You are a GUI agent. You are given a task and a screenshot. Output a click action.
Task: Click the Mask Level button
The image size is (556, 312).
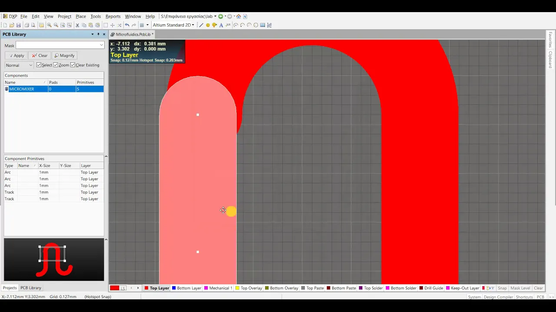click(520, 288)
